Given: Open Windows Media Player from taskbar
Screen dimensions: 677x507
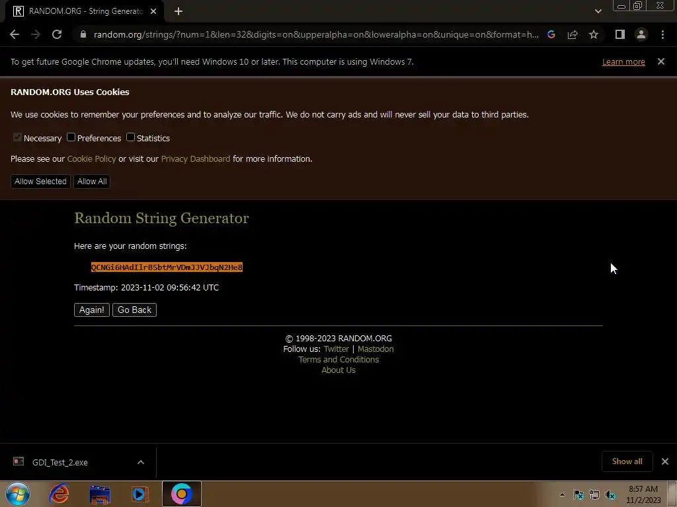Looking at the screenshot, I should [x=140, y=494].
